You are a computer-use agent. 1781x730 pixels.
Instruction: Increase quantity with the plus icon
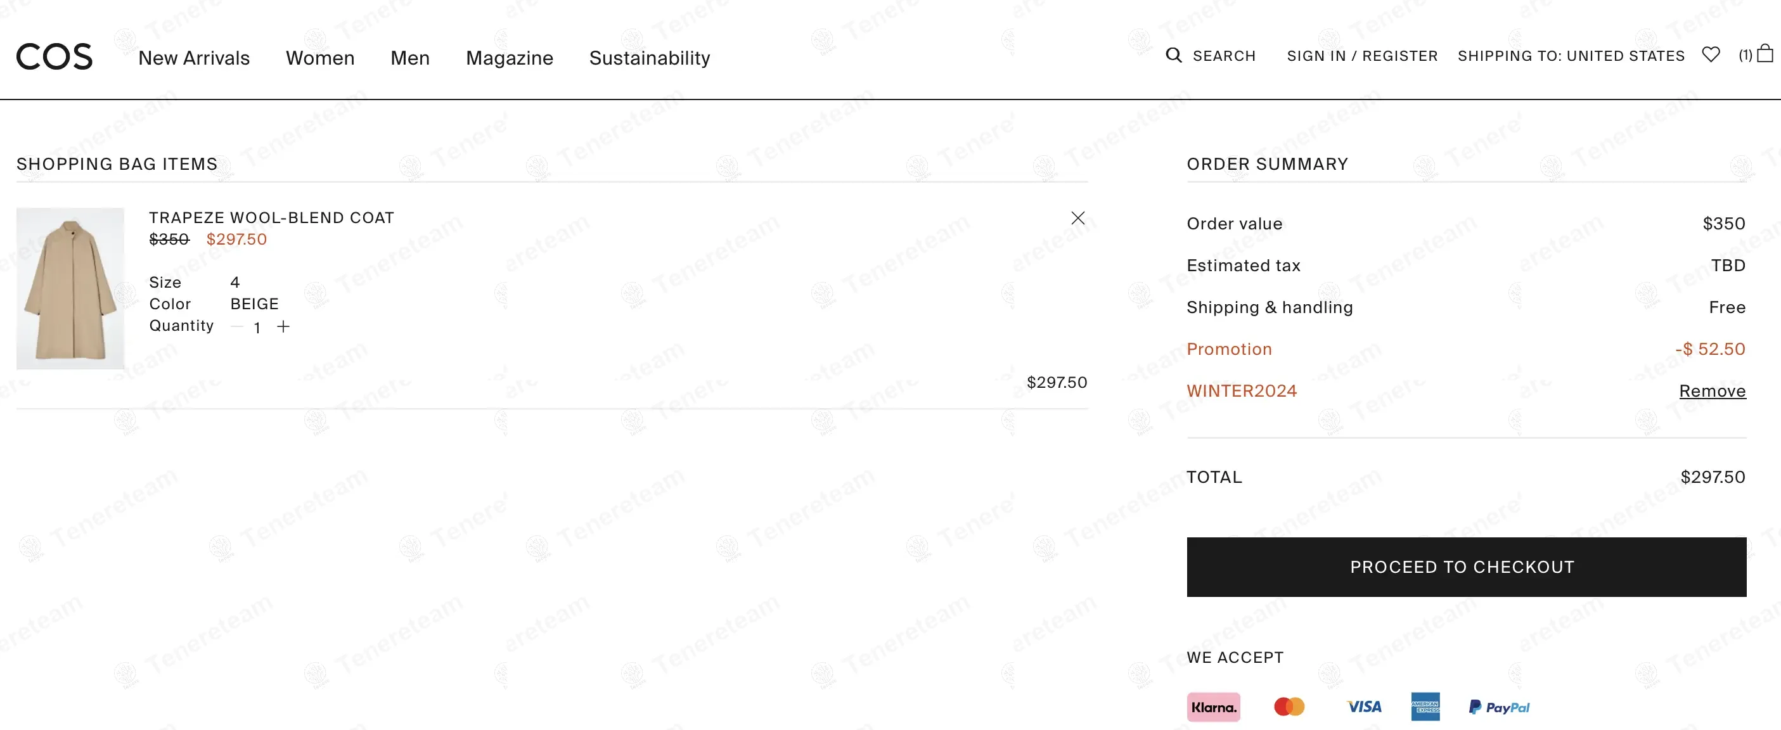pyautogui.click(x=283, y=326)
